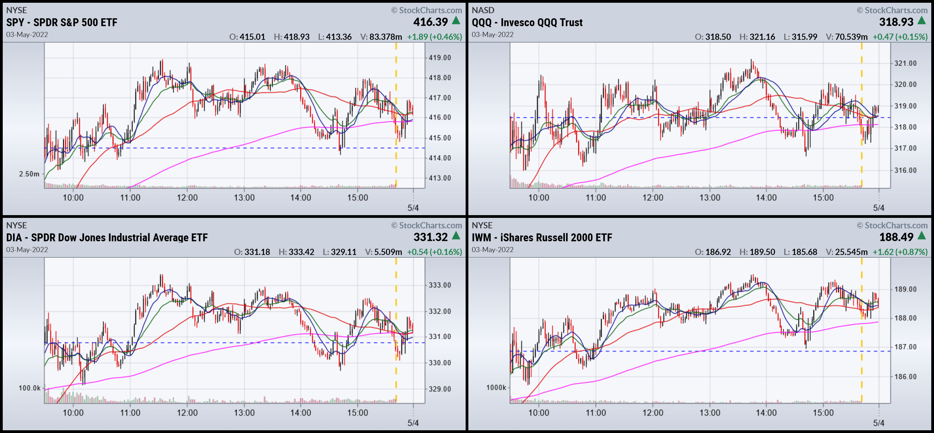The height and width of the screenshot is (433, 934).
Task: Click the SPY low value 'L: 413.36'
Action: (x=335, y=37)
